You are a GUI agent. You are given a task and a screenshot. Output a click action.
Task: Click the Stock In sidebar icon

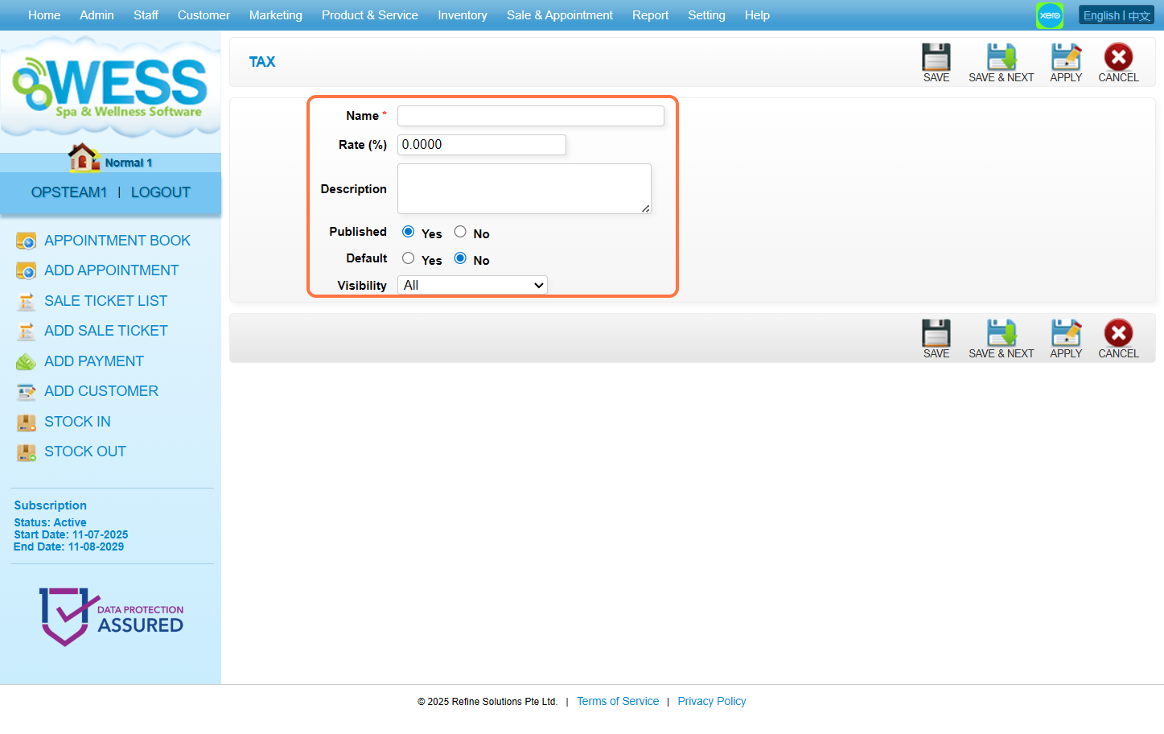27,422
